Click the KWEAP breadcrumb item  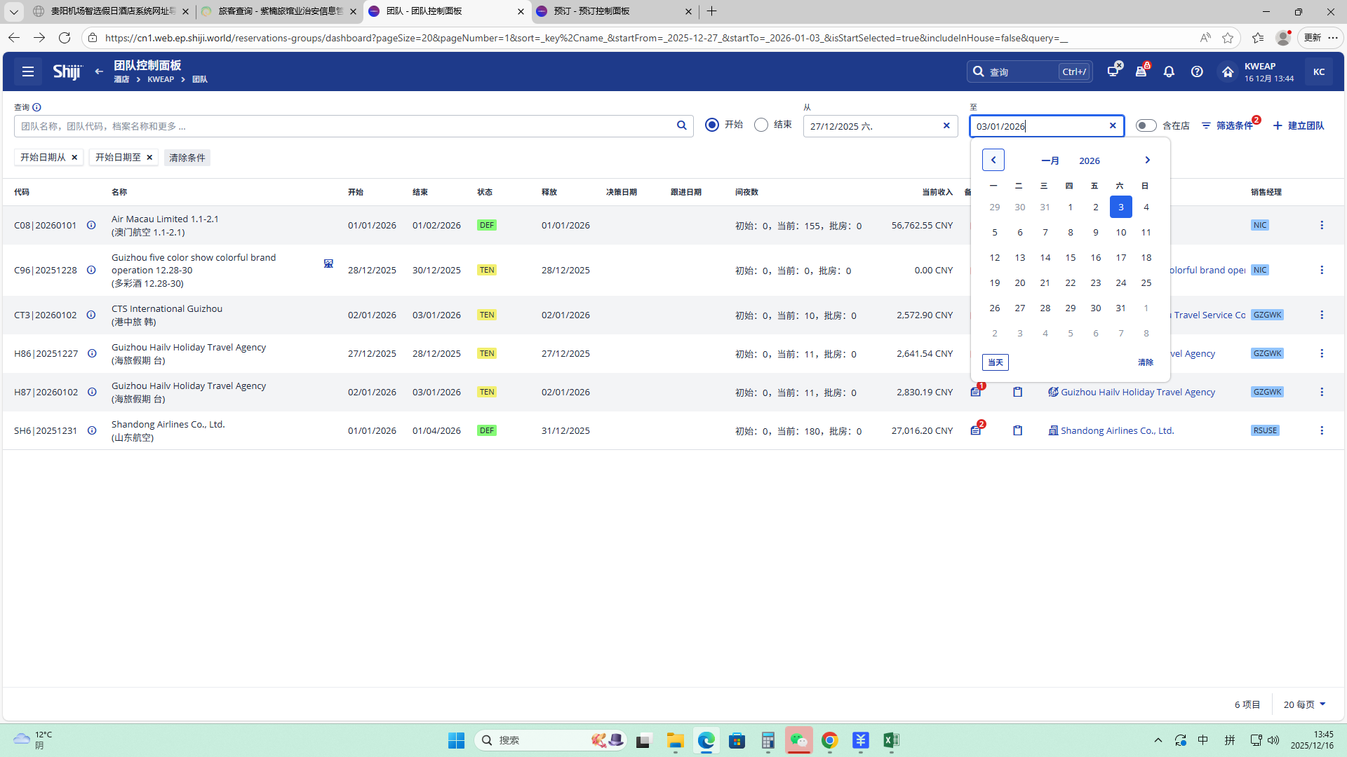pyautogui.click(x=161, y=79)
